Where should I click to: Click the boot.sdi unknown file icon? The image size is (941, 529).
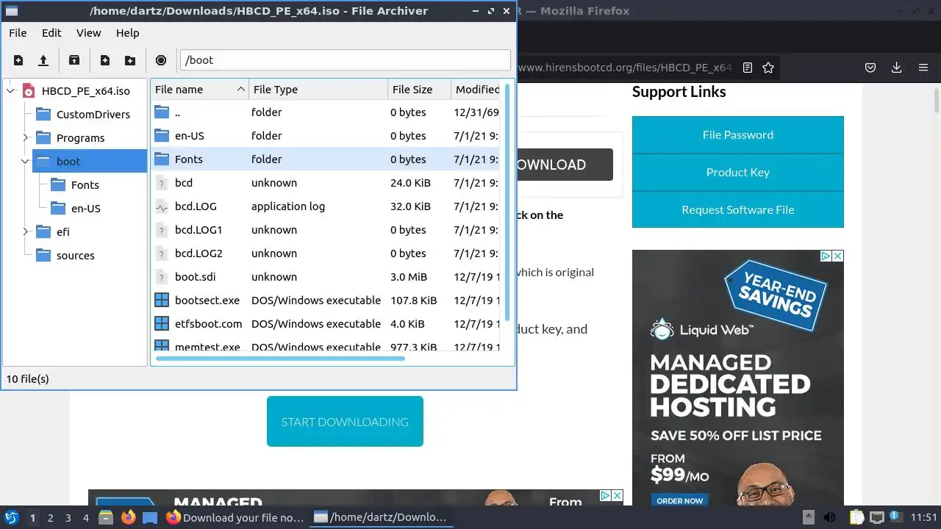click(162, 277)
